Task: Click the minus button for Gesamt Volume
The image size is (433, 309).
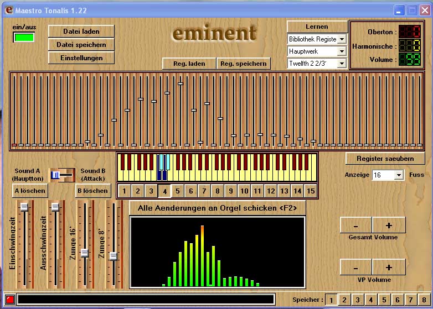Action: pyautogui.click(x=355, y=225)
